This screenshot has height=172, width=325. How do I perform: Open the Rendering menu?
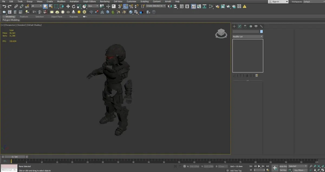[x=105, y=2]
